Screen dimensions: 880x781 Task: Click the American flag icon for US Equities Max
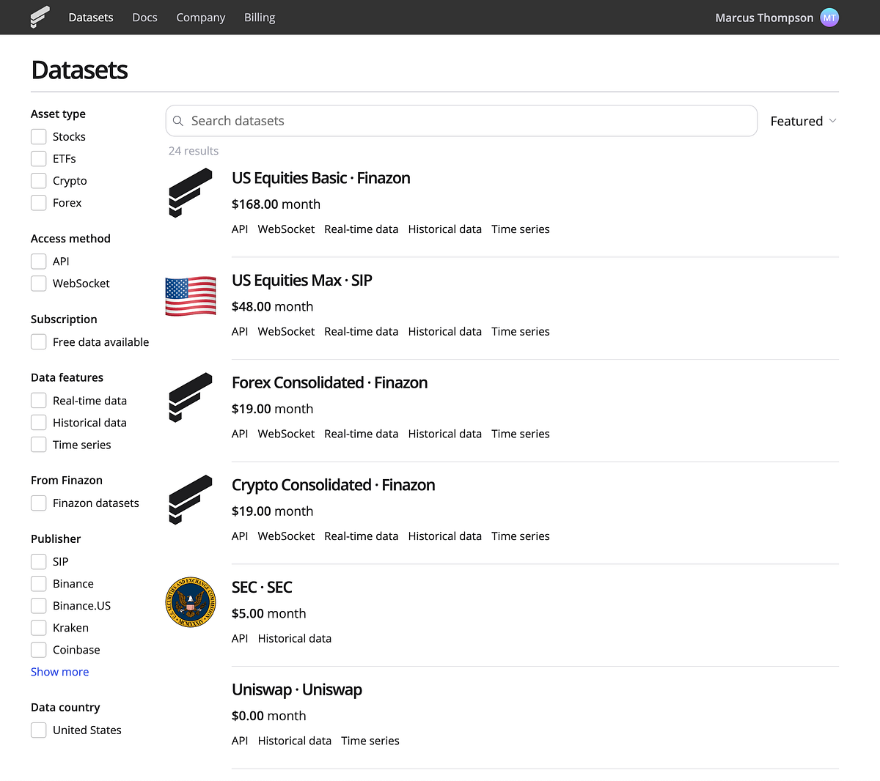(190, 296)
